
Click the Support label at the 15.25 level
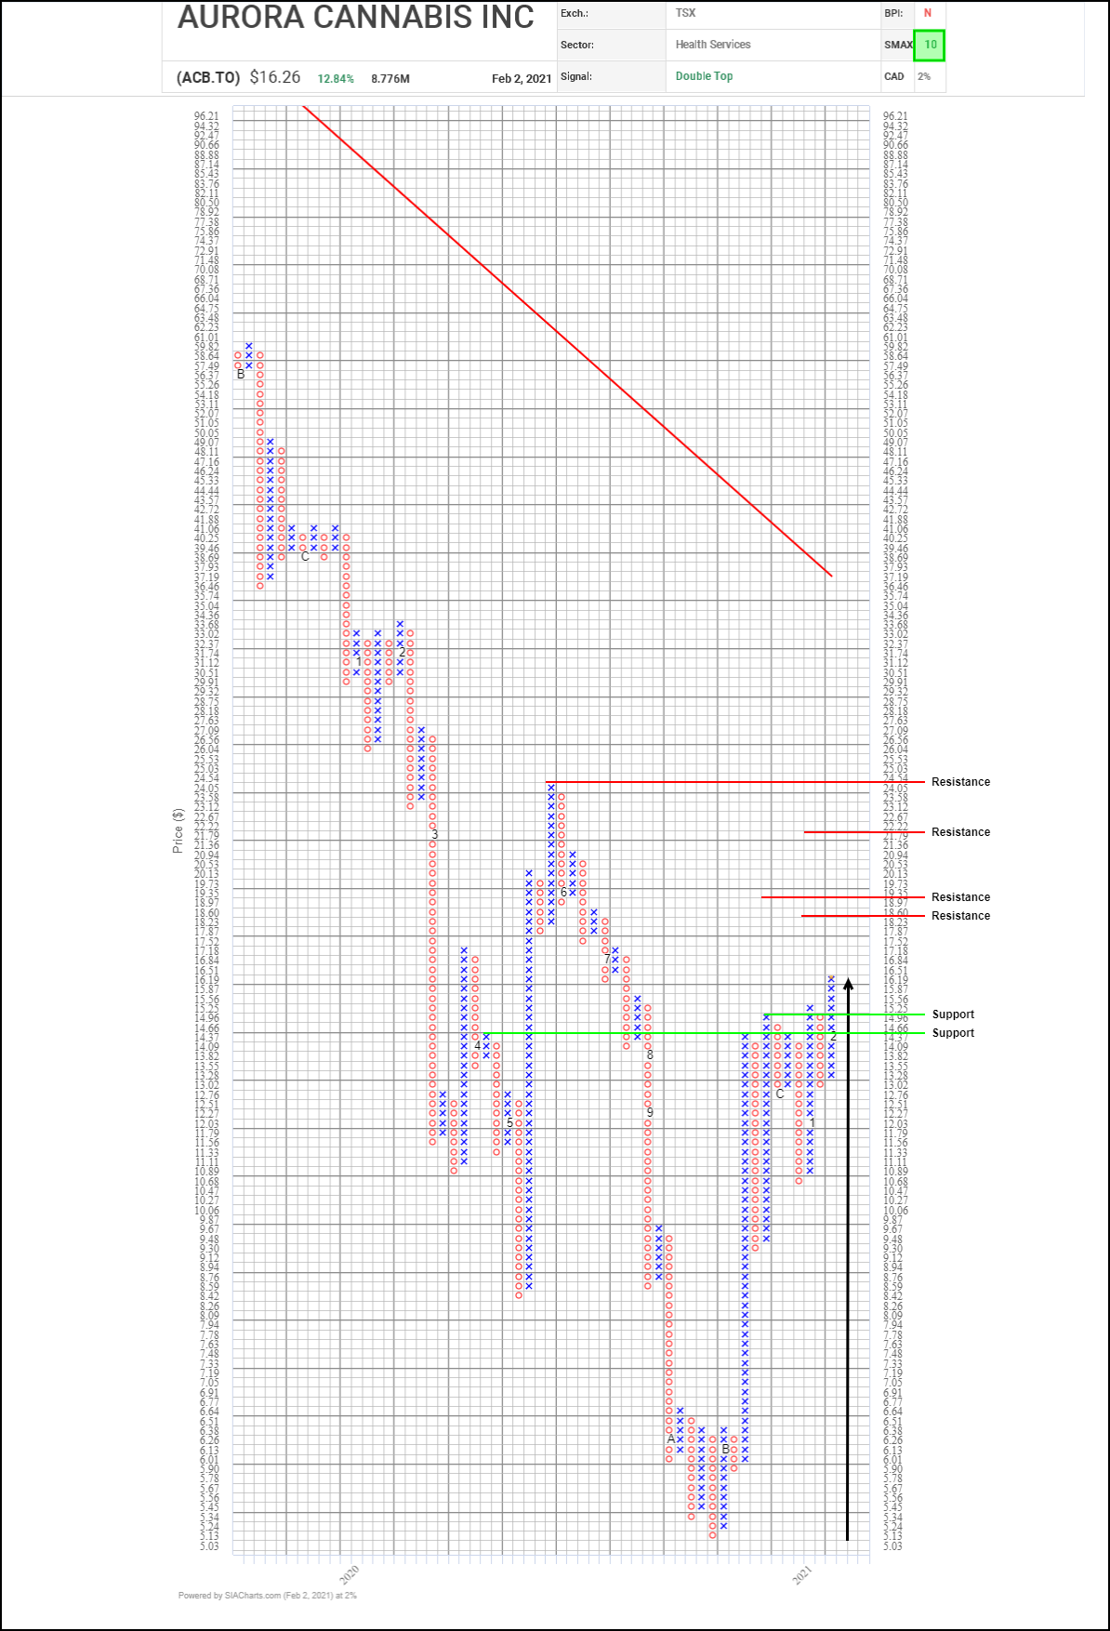click(953, 1014)
